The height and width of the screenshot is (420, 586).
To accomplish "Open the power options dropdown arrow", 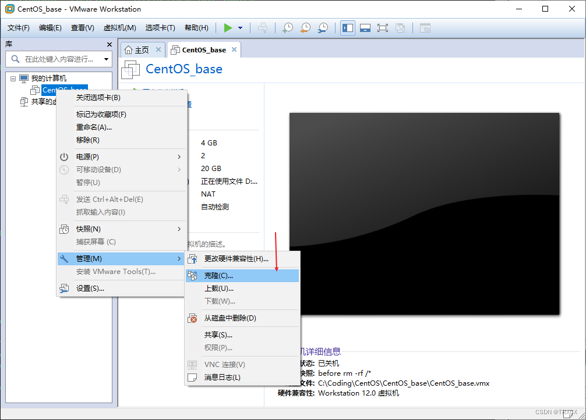I will coord(241,27).
